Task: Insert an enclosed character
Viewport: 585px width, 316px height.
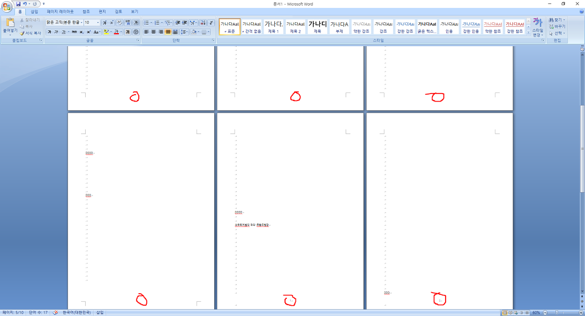Action: tap(136, 32)
